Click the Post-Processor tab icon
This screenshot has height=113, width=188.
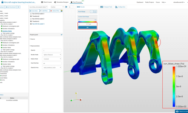pyautogui.click(x=72, y=2)
